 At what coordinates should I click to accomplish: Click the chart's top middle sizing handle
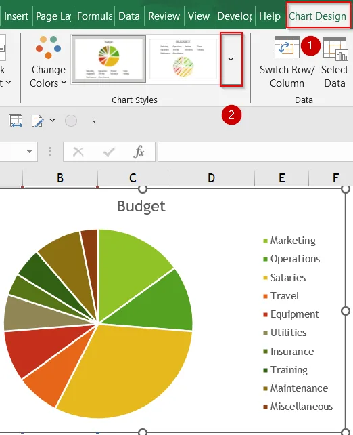click(x=142, y=189)
